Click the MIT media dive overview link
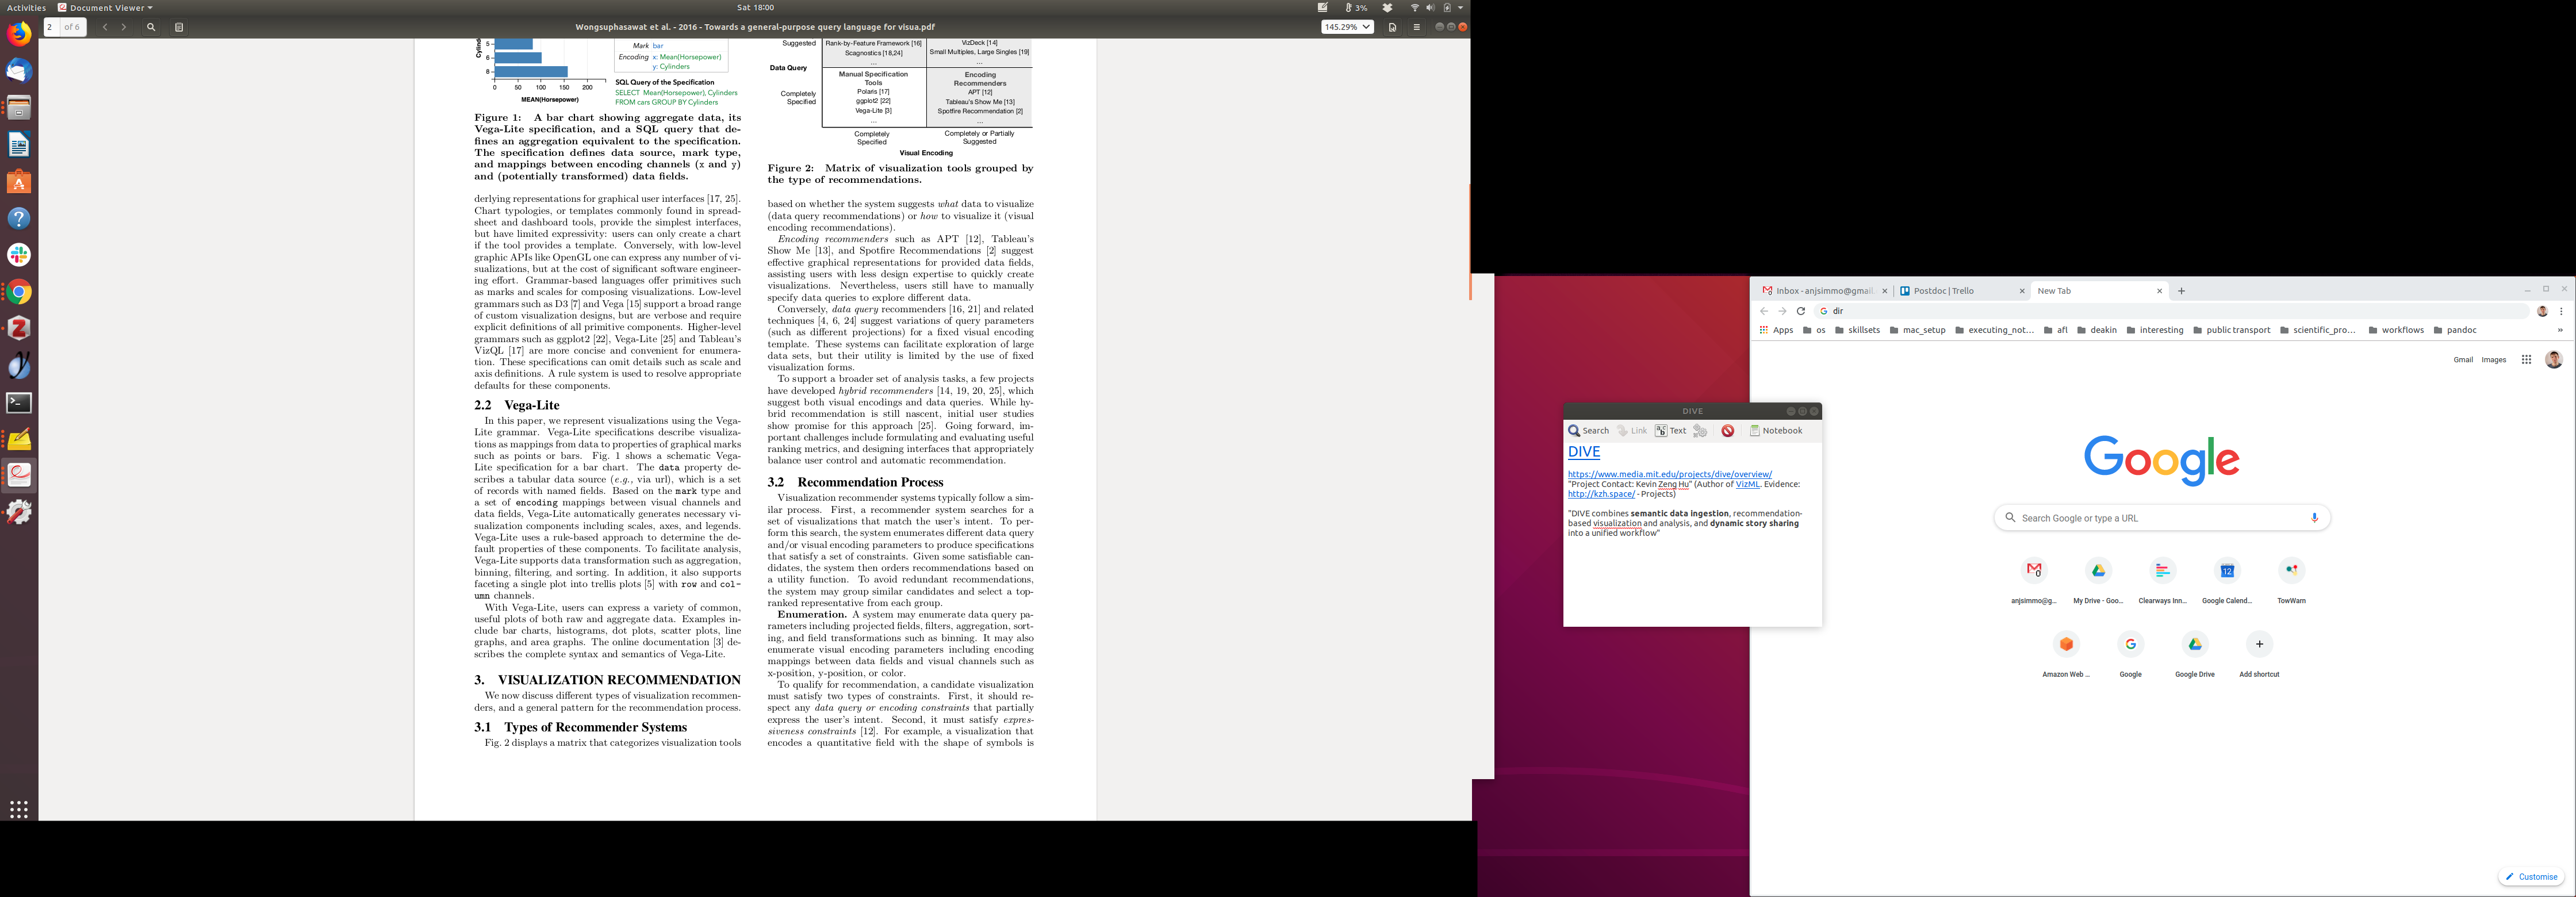The width and height of the screenshot is (2576, 897). tap(1669, 474)
